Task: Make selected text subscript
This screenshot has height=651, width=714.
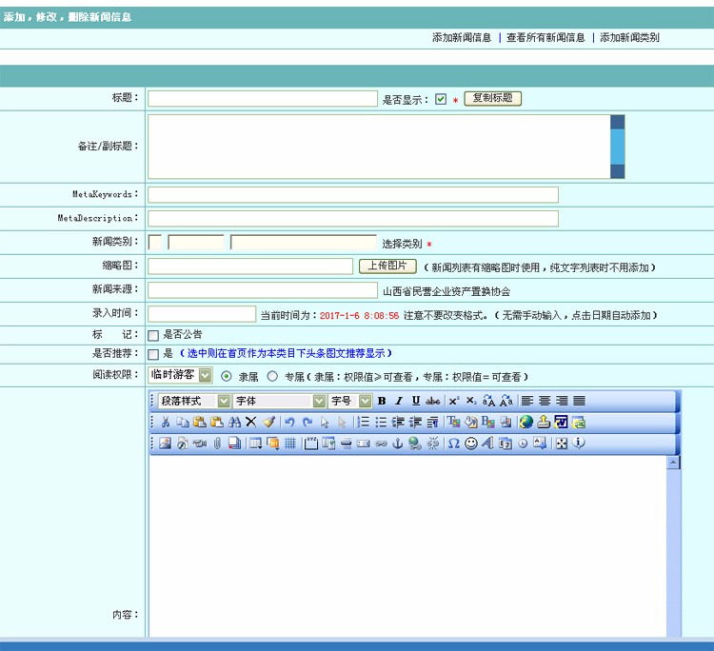Action: pos(471,401)
